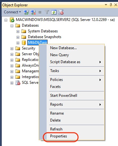Choose New Database... from context menu
The width and height of the screenshot is (118, 146).
[x=75, y=48]
